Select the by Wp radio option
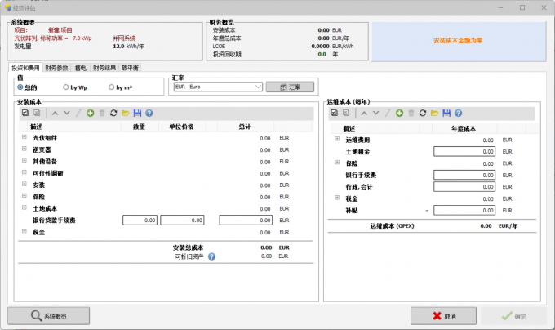 [66, 87]
